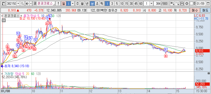Image resolution: width=211 pixels, height=94 pixels.
Task: Click the best ask price 8,920
Action: click(x=124, y=10)
